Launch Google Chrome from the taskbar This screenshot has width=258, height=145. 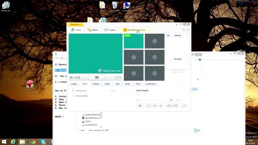tap(33, 142)
